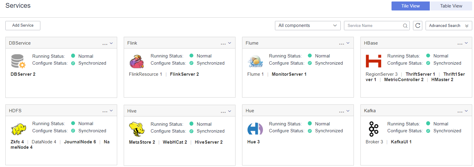
Task: Open the KafkaUI 1 link
Action: click(x=401, y=142)
